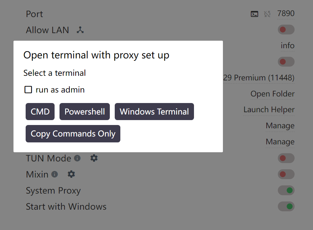The height and width of the screenshot is (230, 313).
Task: Open terminal using CMD button
Action: click(40, 112)
